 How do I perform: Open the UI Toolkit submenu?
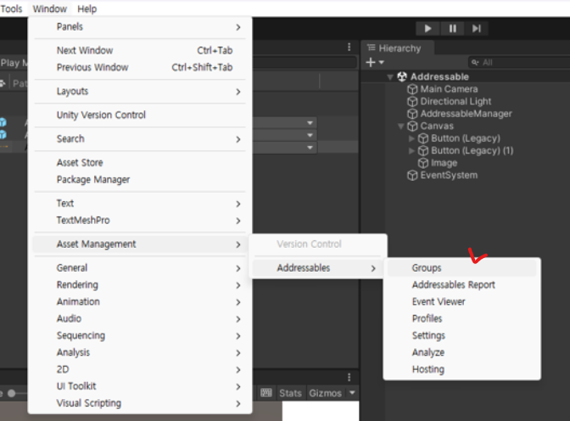coord(140,386)
